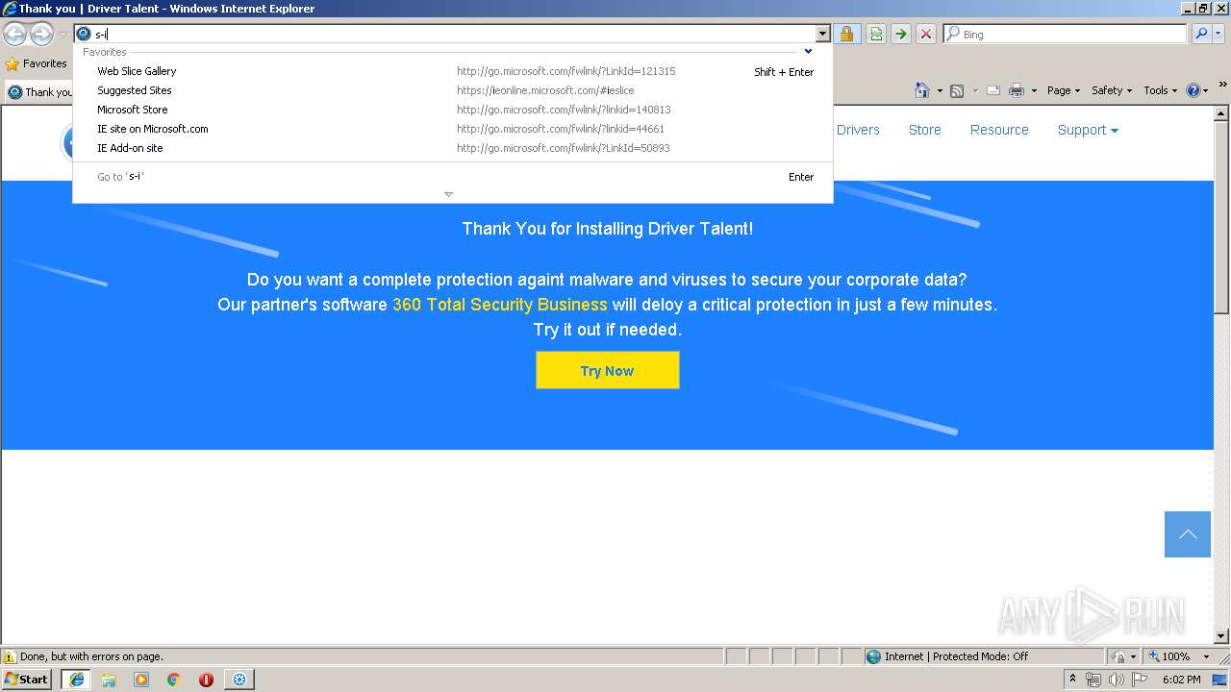1231x692 pixels.
Task: Choose Go to 's-i' entry
Action: tap(453, 177)
